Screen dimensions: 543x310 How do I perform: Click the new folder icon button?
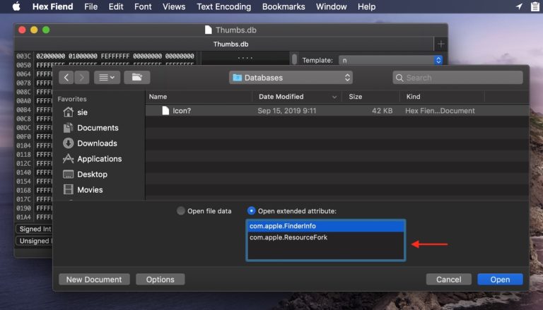pos(136,78)
